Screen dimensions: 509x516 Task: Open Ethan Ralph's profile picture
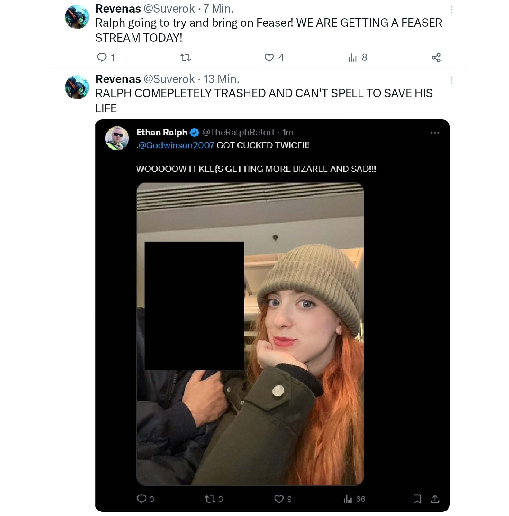point(117,138)
